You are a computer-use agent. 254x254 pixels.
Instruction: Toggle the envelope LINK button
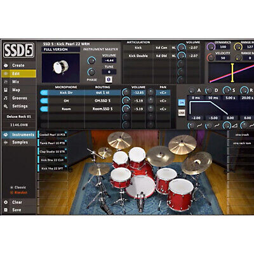pos(182,113)
